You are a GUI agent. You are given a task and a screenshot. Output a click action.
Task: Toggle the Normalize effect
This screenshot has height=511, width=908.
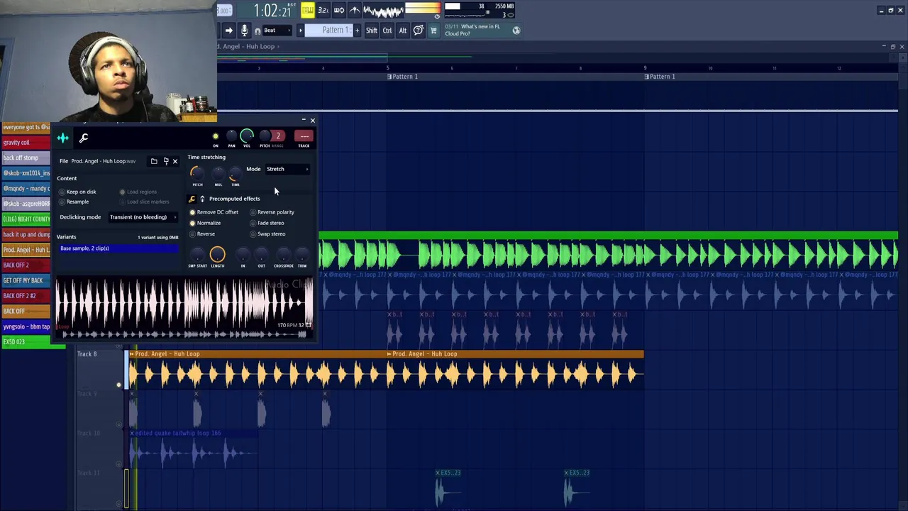(205, 223)
